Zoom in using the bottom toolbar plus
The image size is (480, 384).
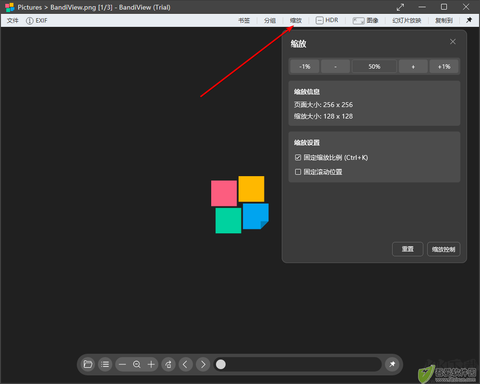click(151, 364)
